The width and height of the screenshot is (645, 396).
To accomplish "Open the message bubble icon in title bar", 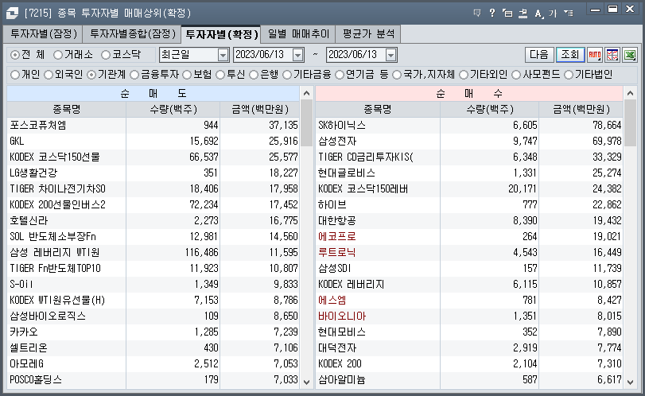I will (x=477, y=14).
